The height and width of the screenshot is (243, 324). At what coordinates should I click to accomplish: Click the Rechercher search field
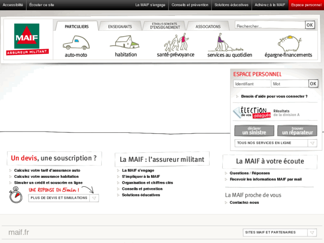[270, 25]
